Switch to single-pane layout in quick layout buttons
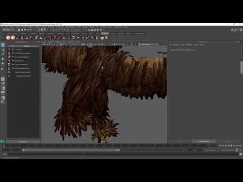Viewport: 243px width, 182px height. pyautogui.click(x=3, y=79)
